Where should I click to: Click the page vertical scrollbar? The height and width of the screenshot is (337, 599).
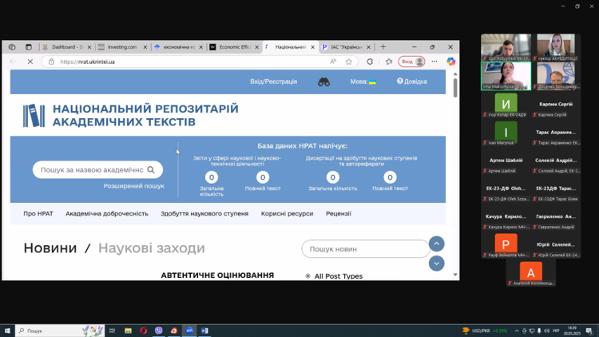(x=455, y=160)
